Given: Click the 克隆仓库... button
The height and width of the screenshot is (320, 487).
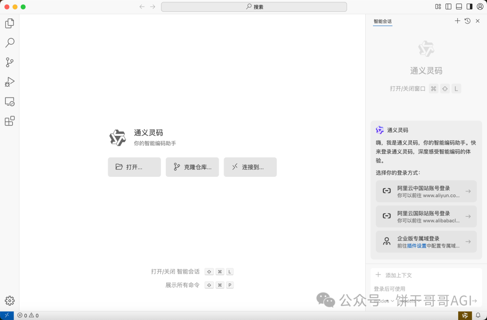Looking at the screenshot, I should pos(192,167).
